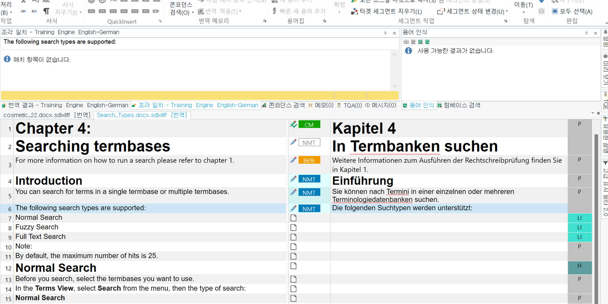Viewport: 608px width, 304px height.
Task: Click the H structure tag for segment 12
Action: pos(580,268)
